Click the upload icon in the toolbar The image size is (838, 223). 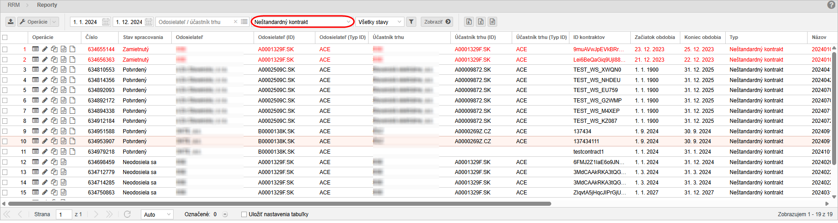tap(10, 22)
